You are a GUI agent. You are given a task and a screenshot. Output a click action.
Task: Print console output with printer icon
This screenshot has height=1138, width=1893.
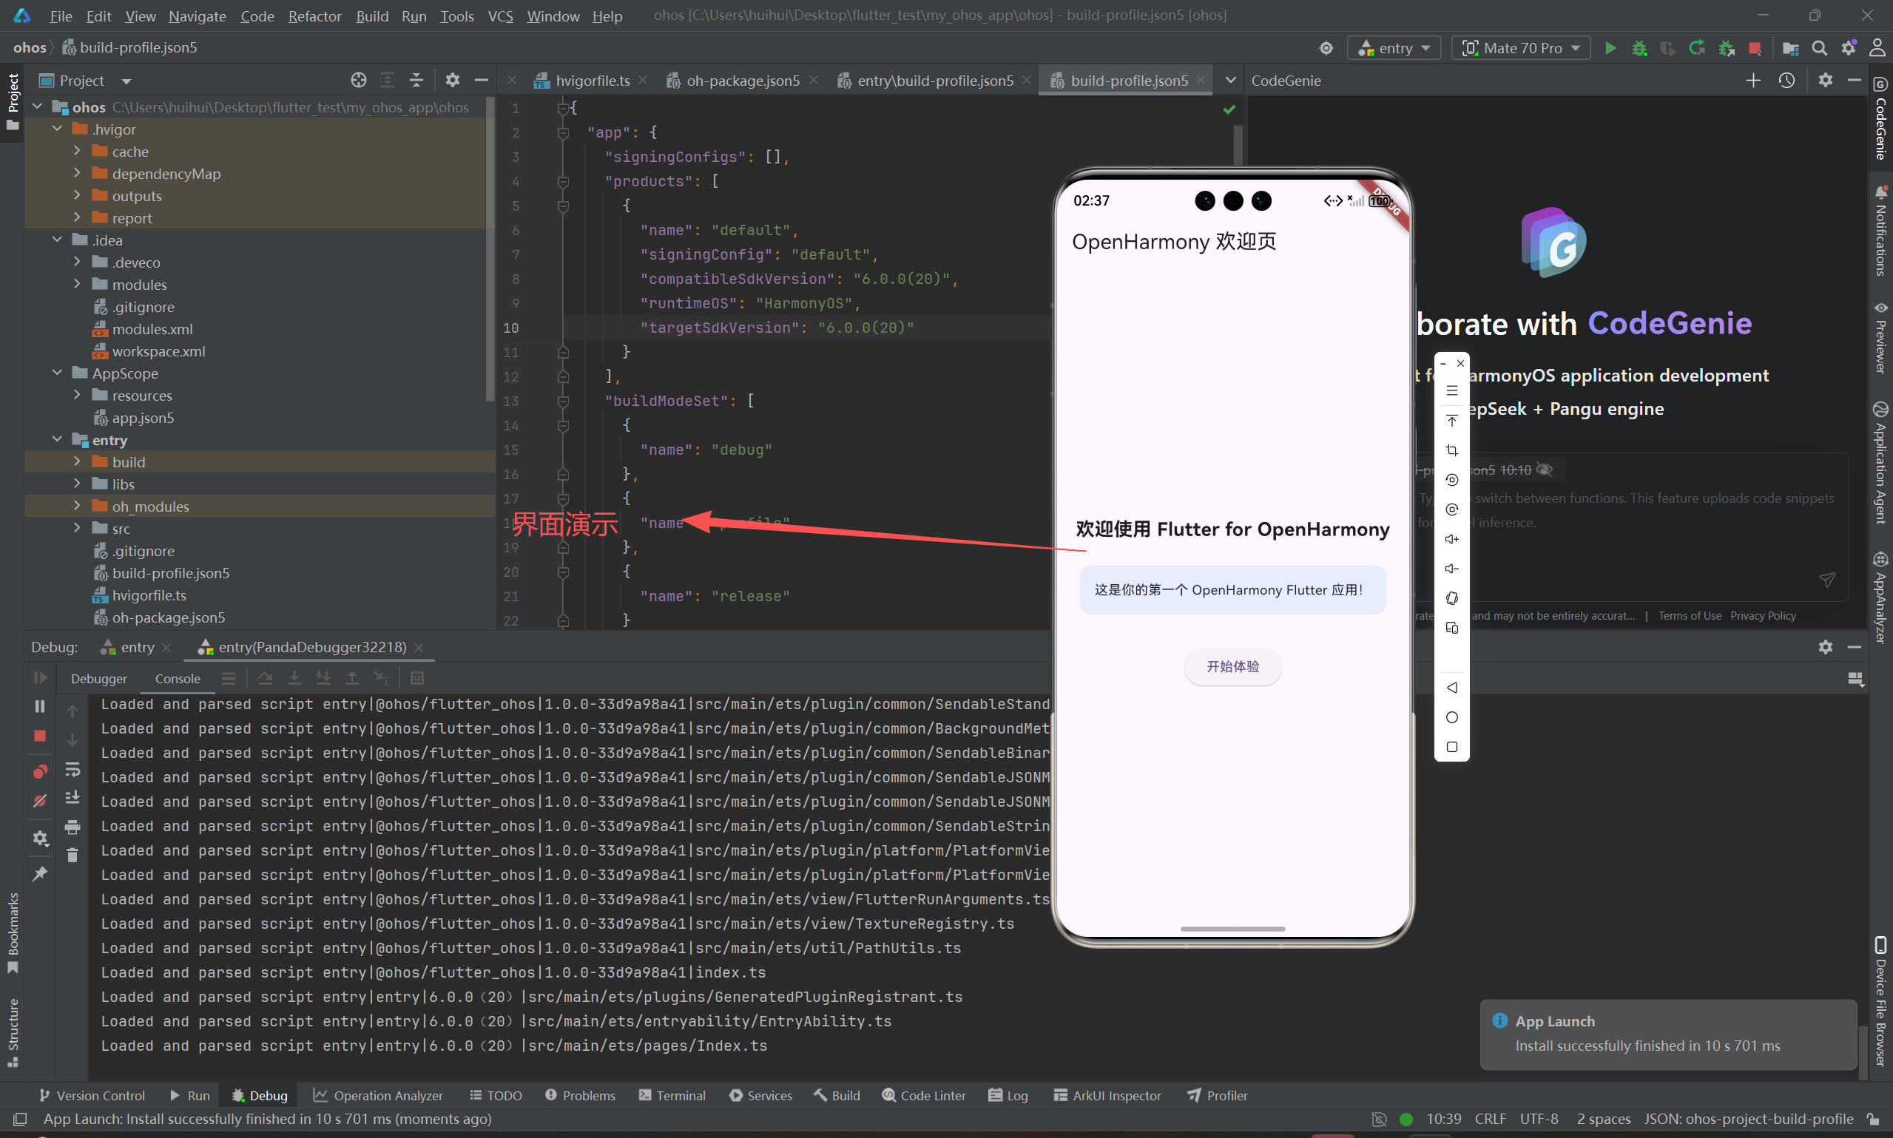72,827
